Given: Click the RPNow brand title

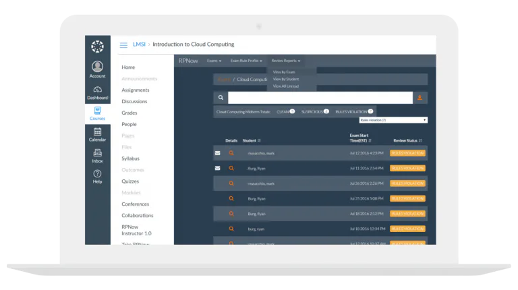Looking at the screenshot, I should [x=188, y=61].
